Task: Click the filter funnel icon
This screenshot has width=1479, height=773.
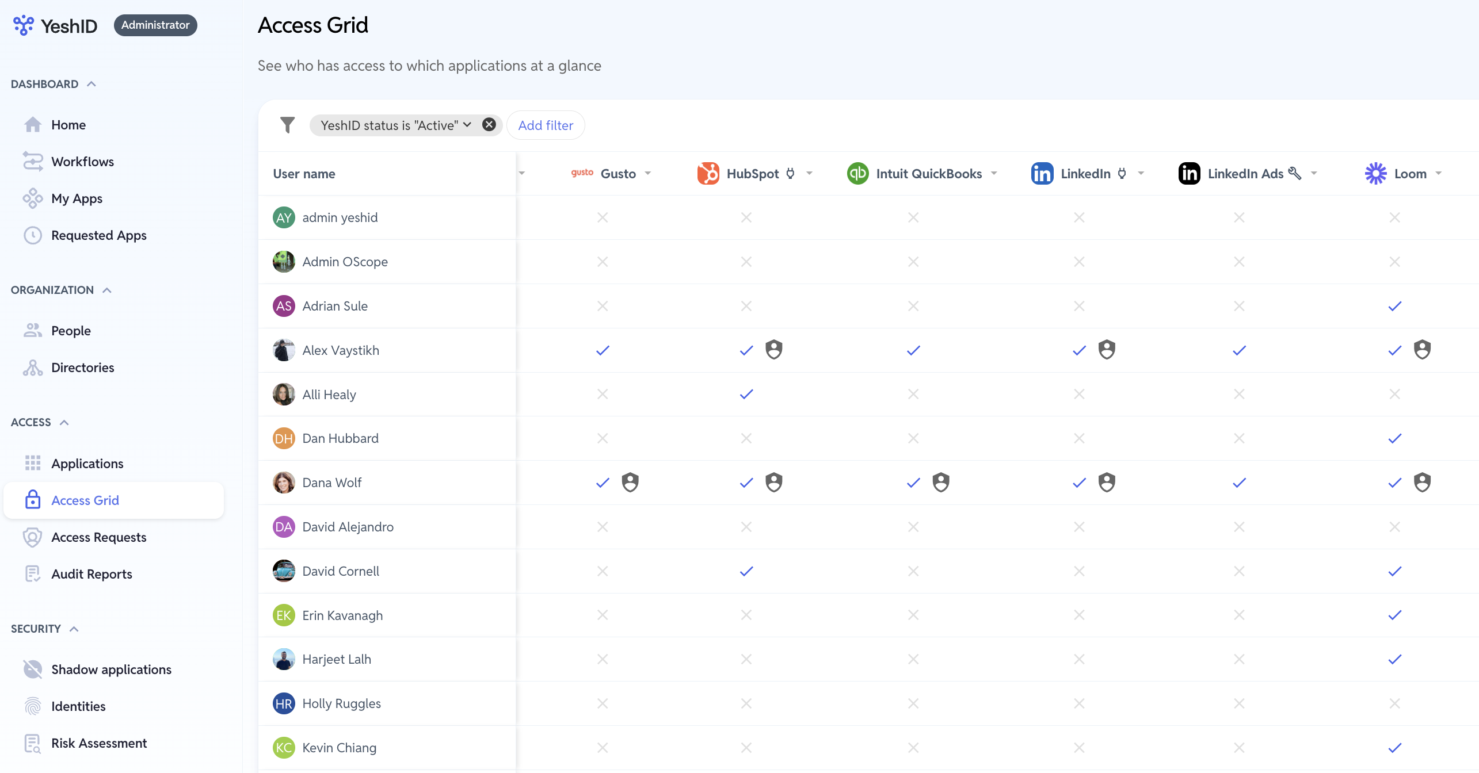Action: click(x=287, y=125)
